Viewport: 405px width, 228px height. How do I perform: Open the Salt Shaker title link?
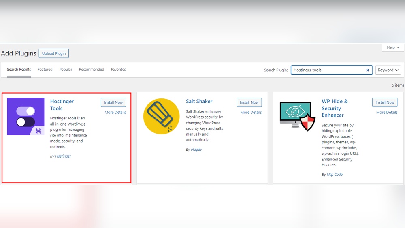(199, 101)
